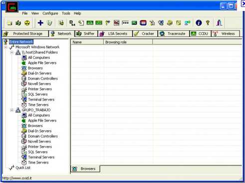
Task: Select Dial-In Servers under GRUPO_TRABAJO
Action: click(40, 131)
